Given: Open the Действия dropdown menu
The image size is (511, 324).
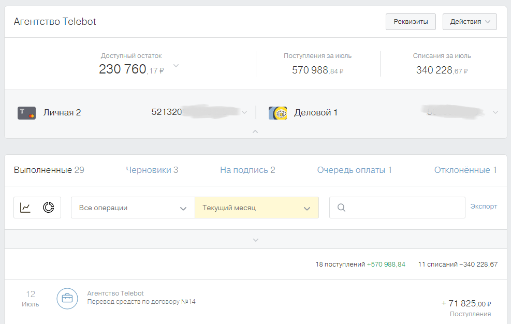Looking at the screenshot, I should [x=470, y=22].
